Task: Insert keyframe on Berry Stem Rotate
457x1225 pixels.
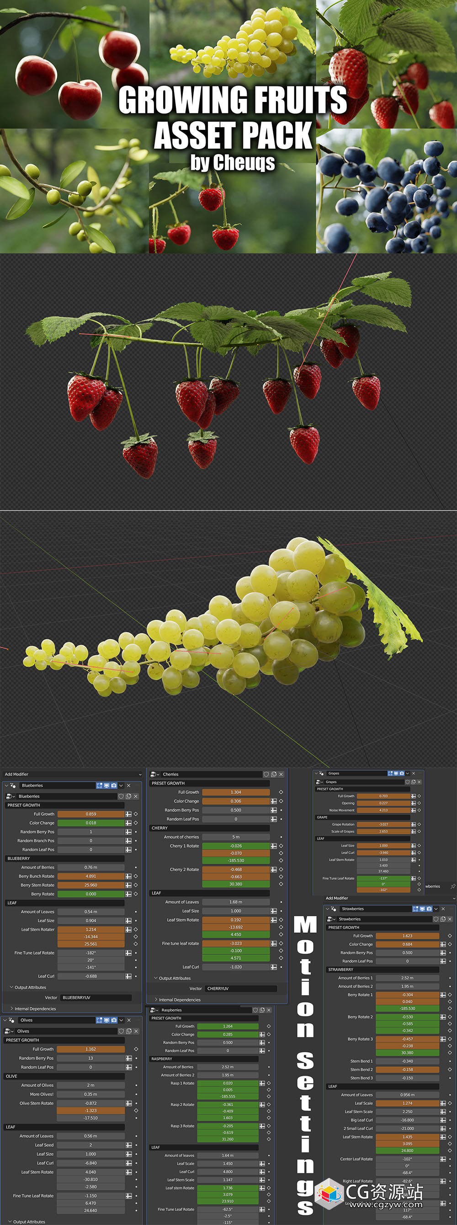Action: tap(136, 885)
